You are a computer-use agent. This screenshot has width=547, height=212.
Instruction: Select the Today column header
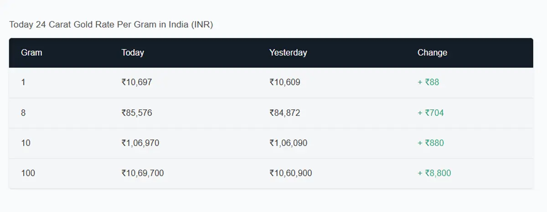[133, 52]
